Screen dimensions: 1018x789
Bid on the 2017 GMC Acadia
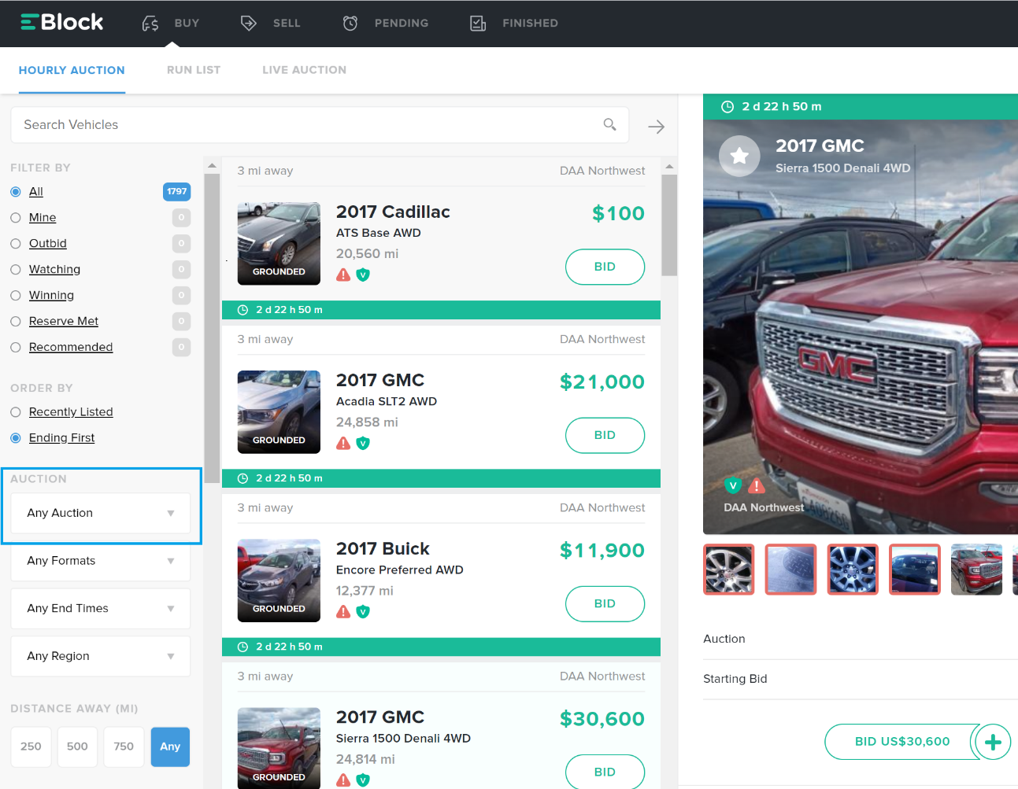tap(605, 436)
